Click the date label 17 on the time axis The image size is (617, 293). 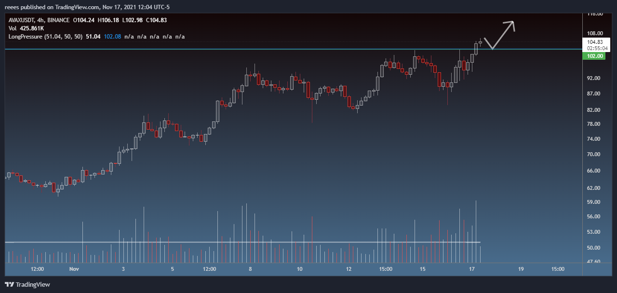click(x=471, y=269)
